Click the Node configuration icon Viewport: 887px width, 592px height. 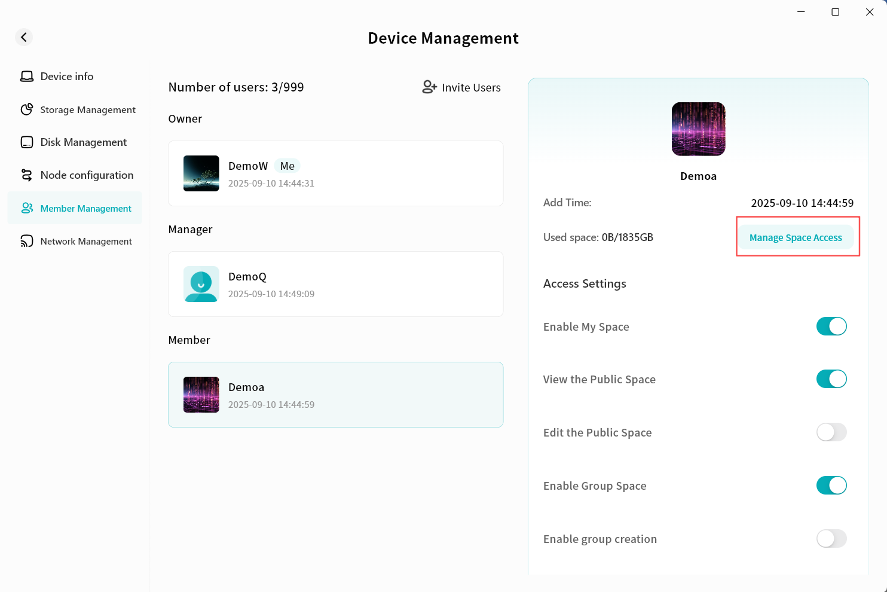point(27,175)
